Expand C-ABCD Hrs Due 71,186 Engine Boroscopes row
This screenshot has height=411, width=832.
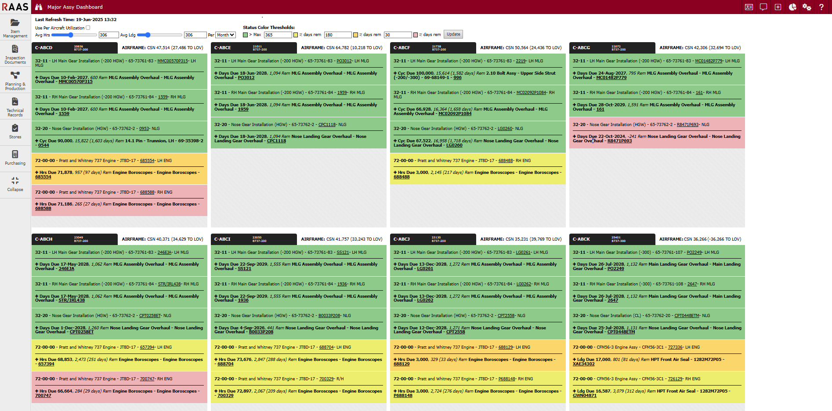pos(37,204)
